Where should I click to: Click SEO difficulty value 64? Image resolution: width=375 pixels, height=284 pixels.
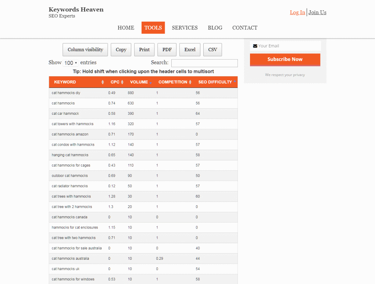point(197,114)
